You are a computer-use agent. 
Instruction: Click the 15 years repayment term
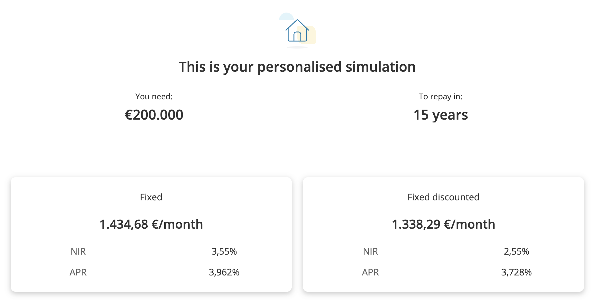point(440,115)
